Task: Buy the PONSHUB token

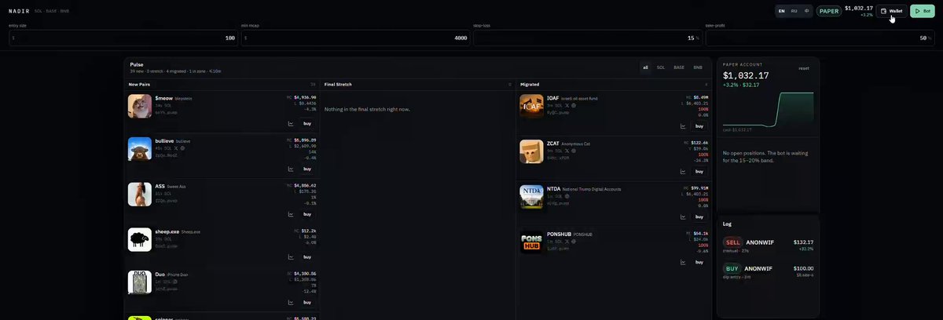Action: [699, 262]
